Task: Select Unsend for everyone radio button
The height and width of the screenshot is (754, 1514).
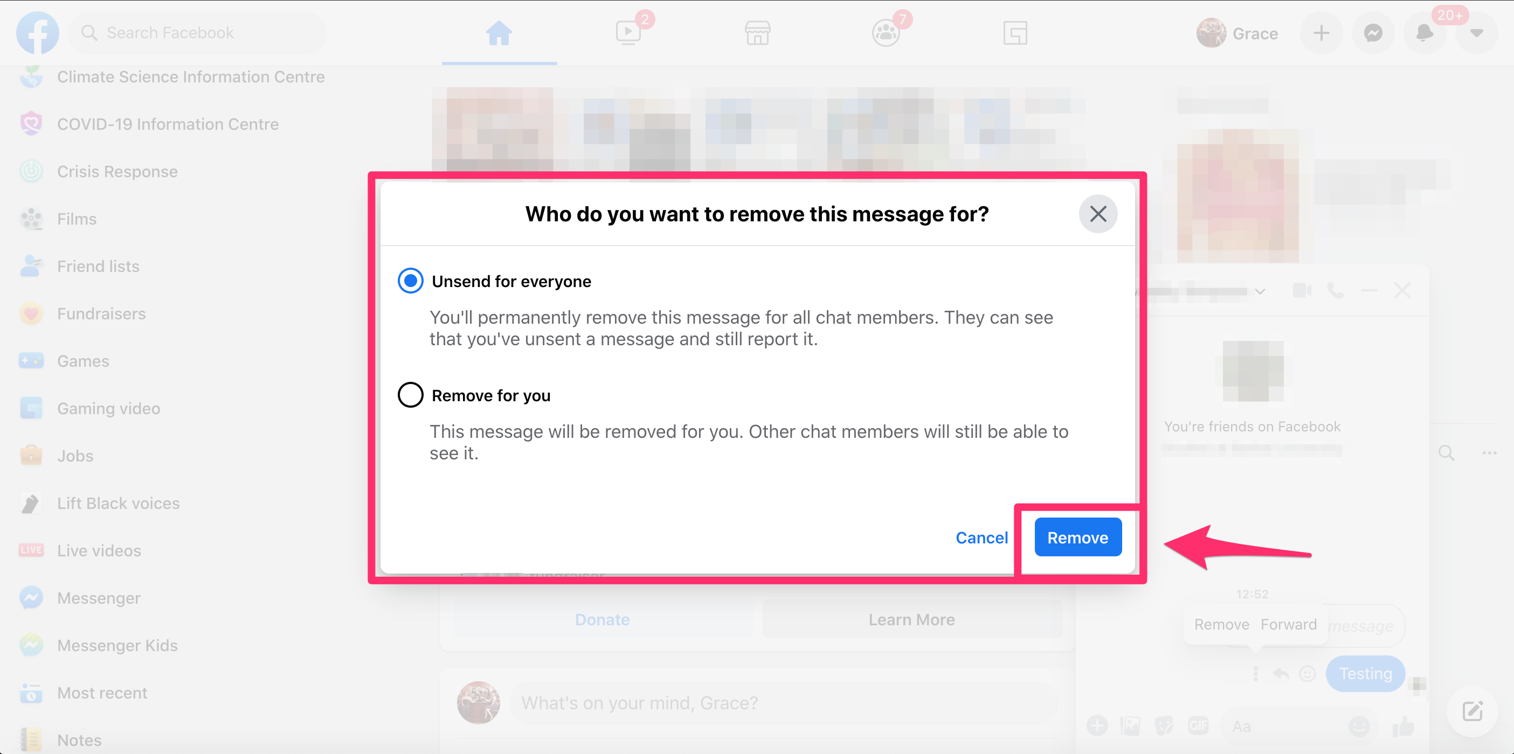Action: 410,282
